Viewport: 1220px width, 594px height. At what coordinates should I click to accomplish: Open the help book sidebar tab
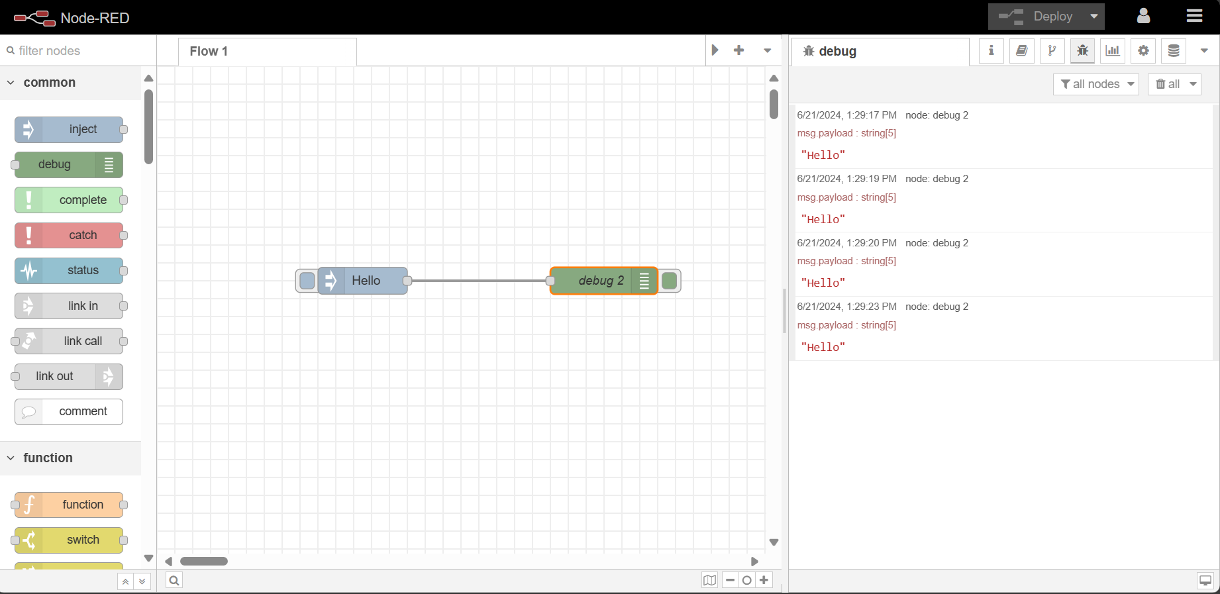(x=1021, y=51)
